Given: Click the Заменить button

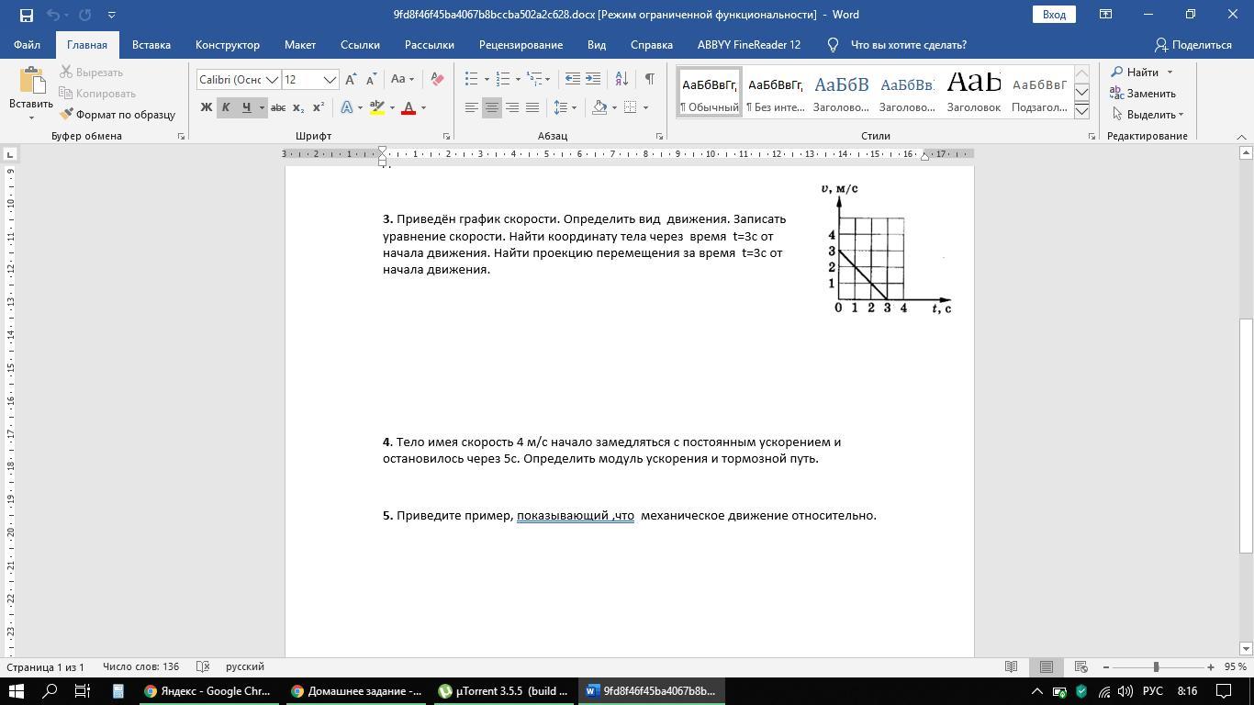Looking at the screenshot, I should [1143, 93].
